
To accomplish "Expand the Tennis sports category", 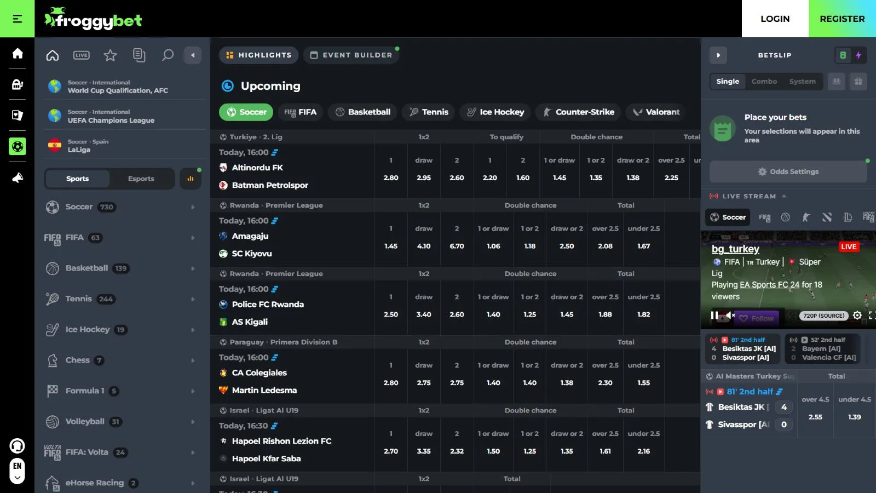I will (x=120, y=299).
